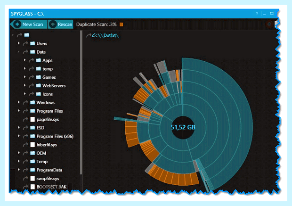Click the 51,52 GB center circle
Screen dimensions: 292x206
[183, 127]
